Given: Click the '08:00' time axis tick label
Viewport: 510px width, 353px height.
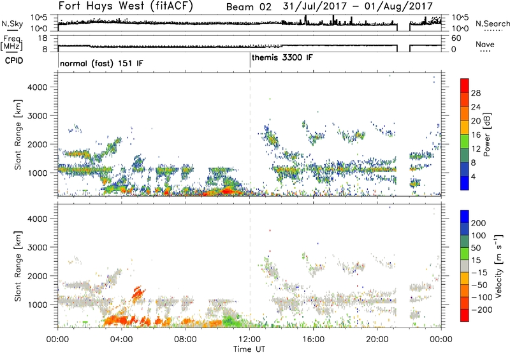Looking at the screenshot, I should point(186,340).
